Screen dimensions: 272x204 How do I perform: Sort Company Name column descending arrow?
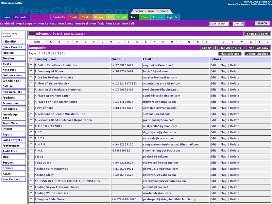coord(61,59)
